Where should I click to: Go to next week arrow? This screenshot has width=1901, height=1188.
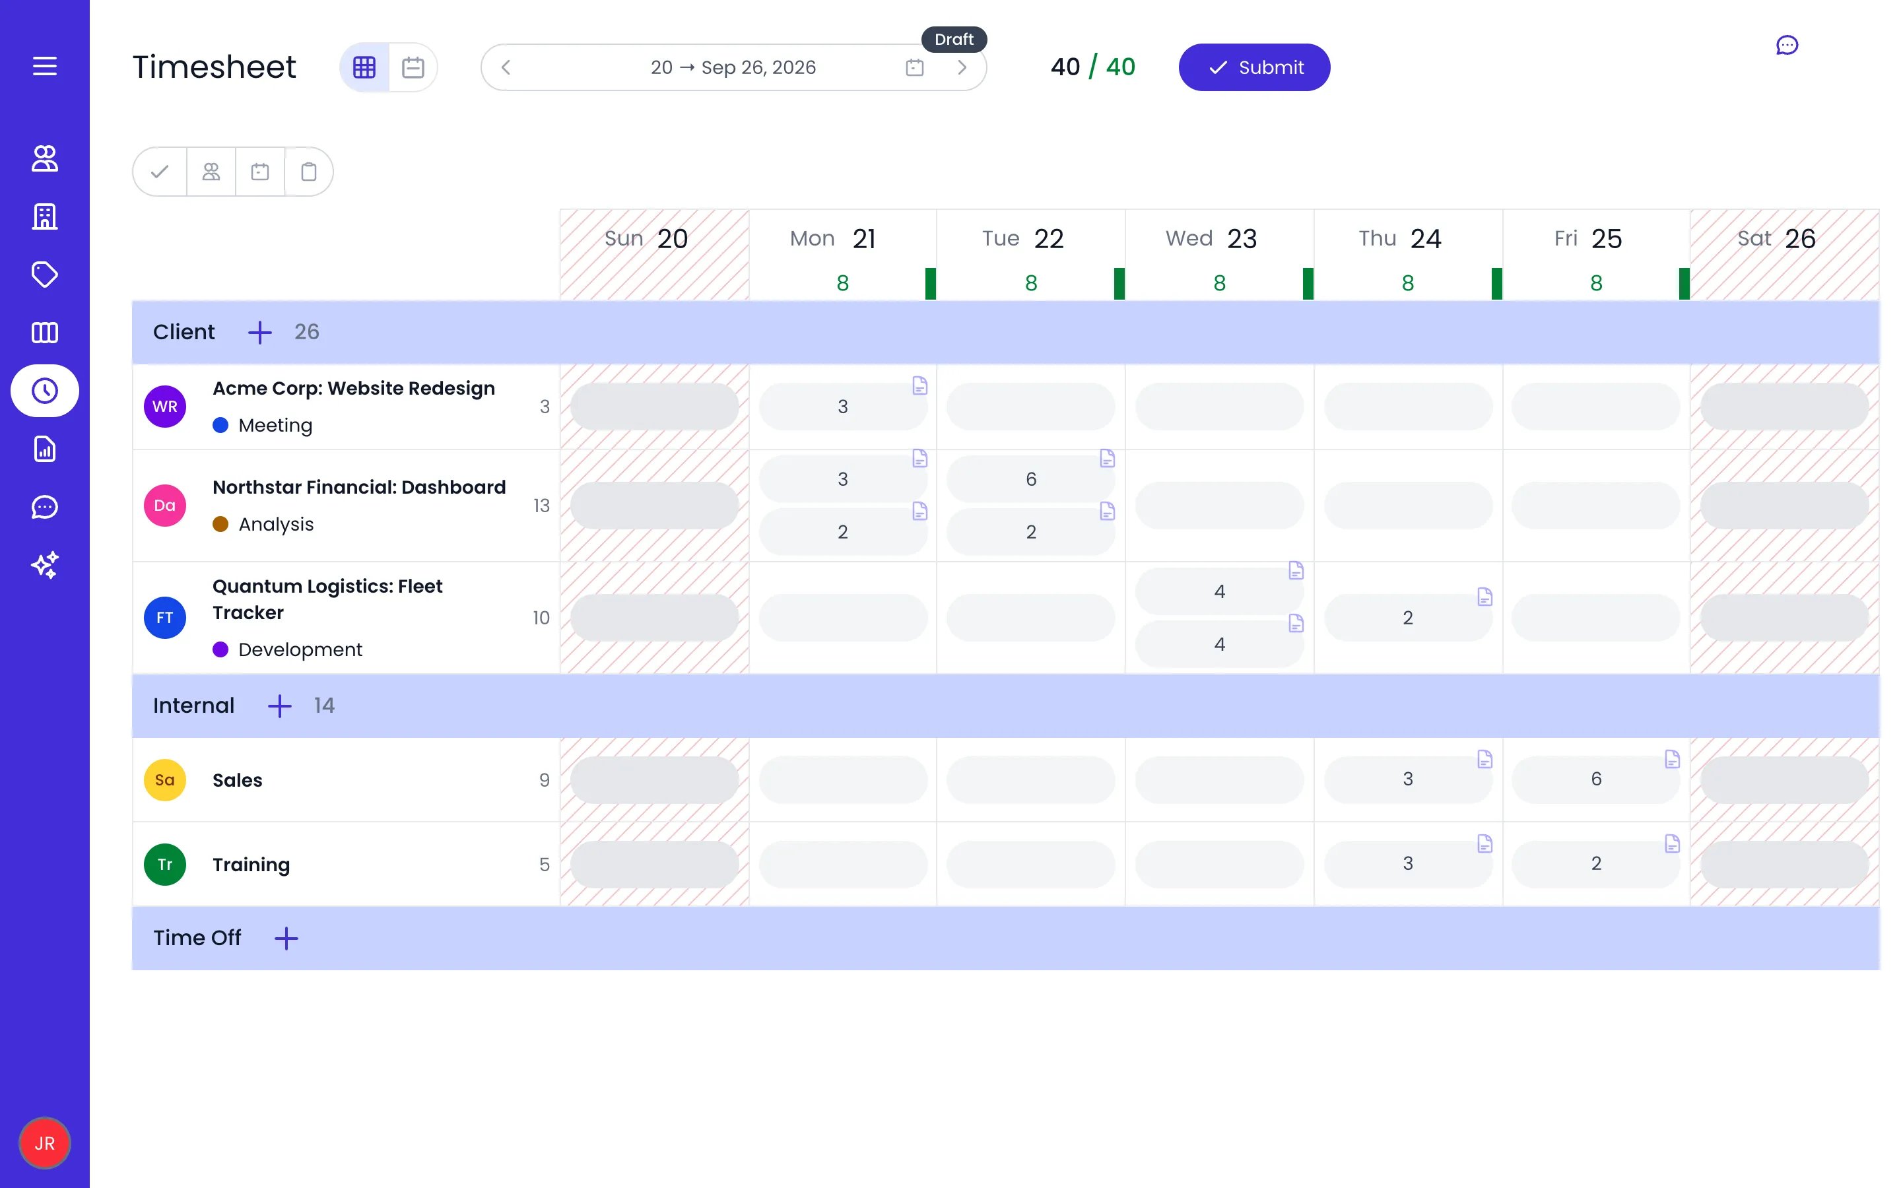point(962,67)
